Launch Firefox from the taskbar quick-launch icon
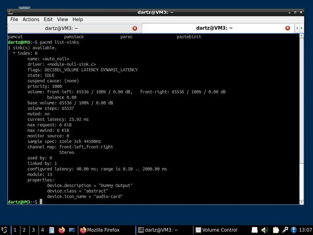 tap(62, 230)
